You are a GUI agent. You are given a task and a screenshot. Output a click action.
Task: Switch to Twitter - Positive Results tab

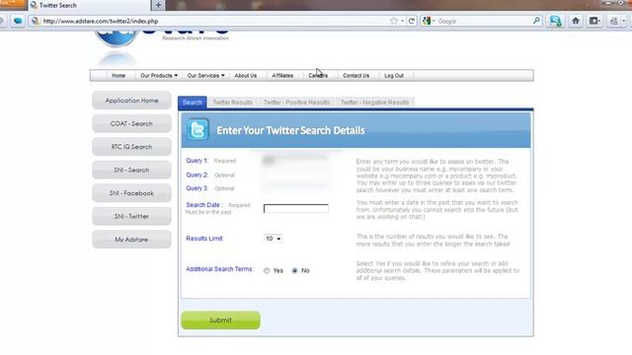click(296, 103)
